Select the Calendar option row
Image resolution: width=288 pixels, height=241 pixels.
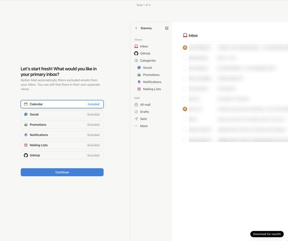point(62,104)
